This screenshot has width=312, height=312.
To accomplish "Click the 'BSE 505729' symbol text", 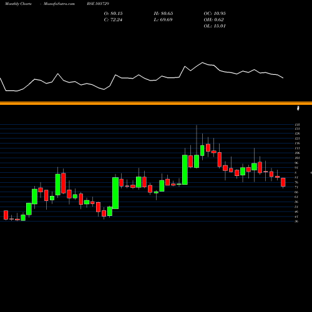I will tap(98, 4).
